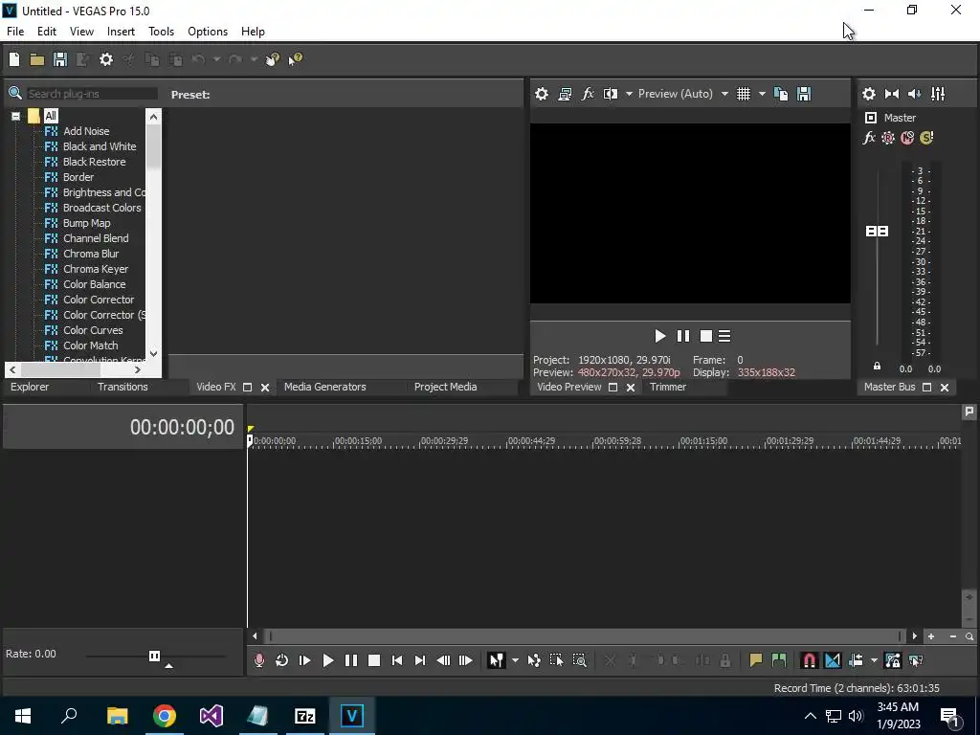The height and width of the screenshot is (735, 980).
Task: Open mixing console faders icon
Action: click(x=938, y=94)
